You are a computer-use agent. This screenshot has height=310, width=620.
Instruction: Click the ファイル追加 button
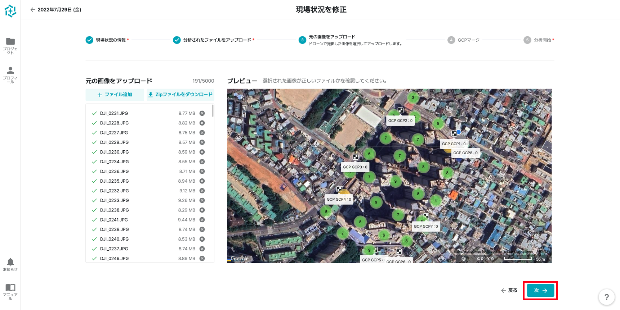click(x=115, y=95)
